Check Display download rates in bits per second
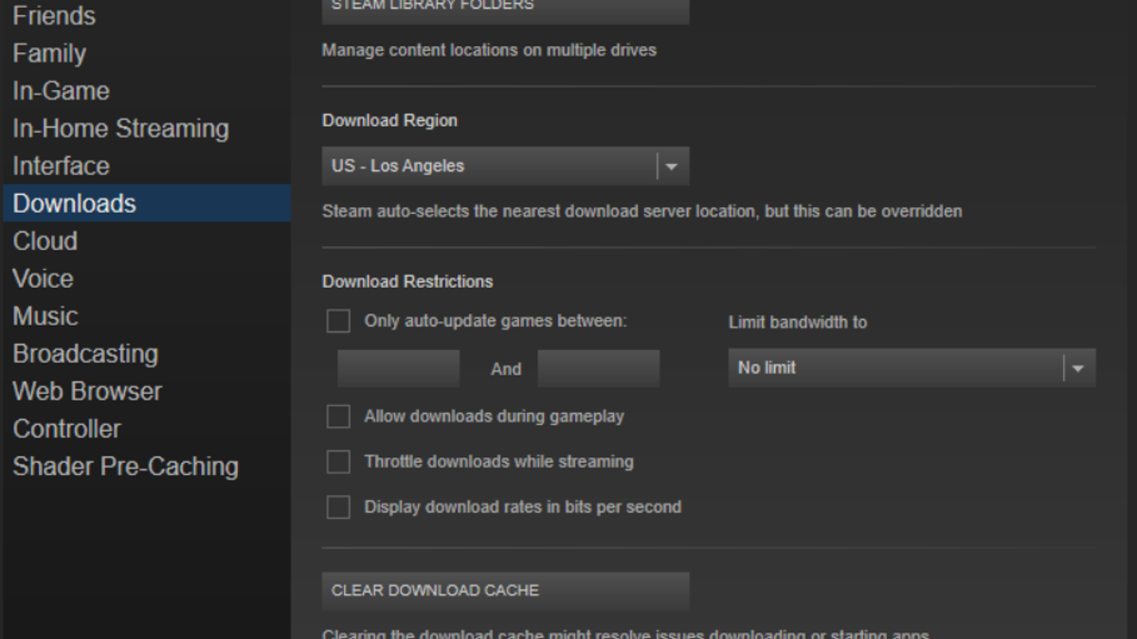 [x=338, y=507]
